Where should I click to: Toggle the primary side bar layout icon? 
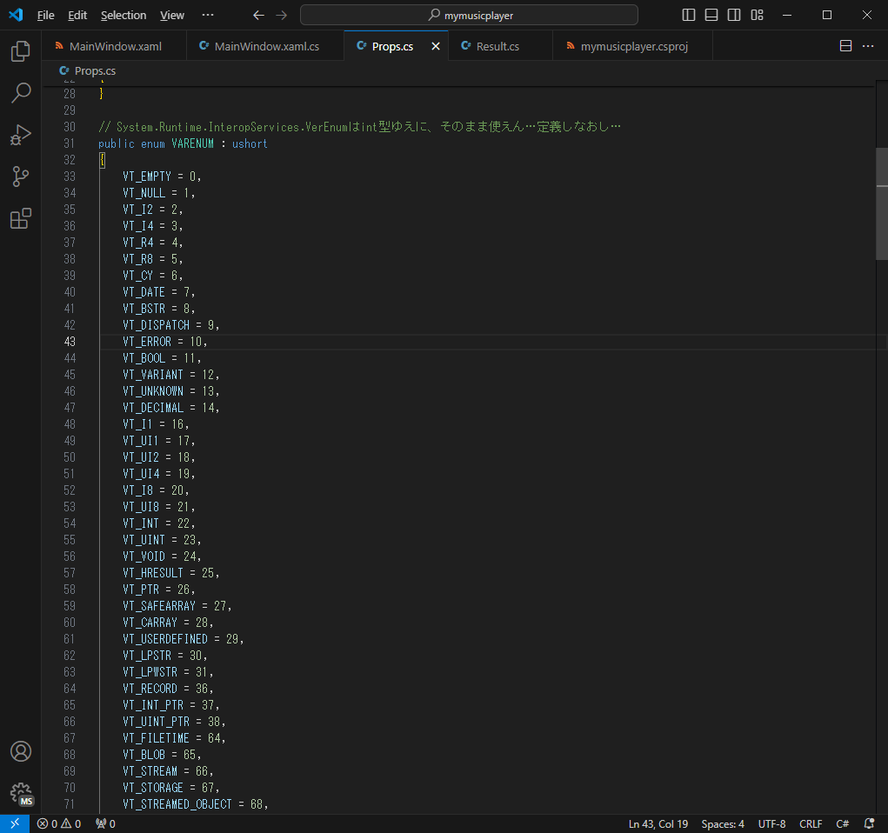click(x=689, y=16)
